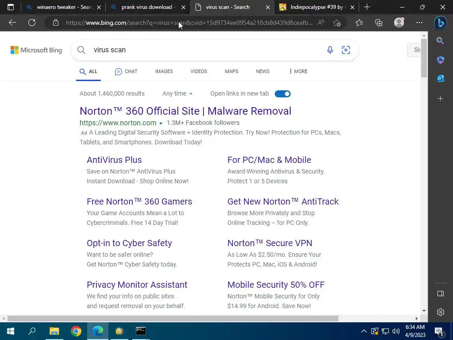Refresh the current page
This screenshot has height=340, width=453.
tap(32, 23)
